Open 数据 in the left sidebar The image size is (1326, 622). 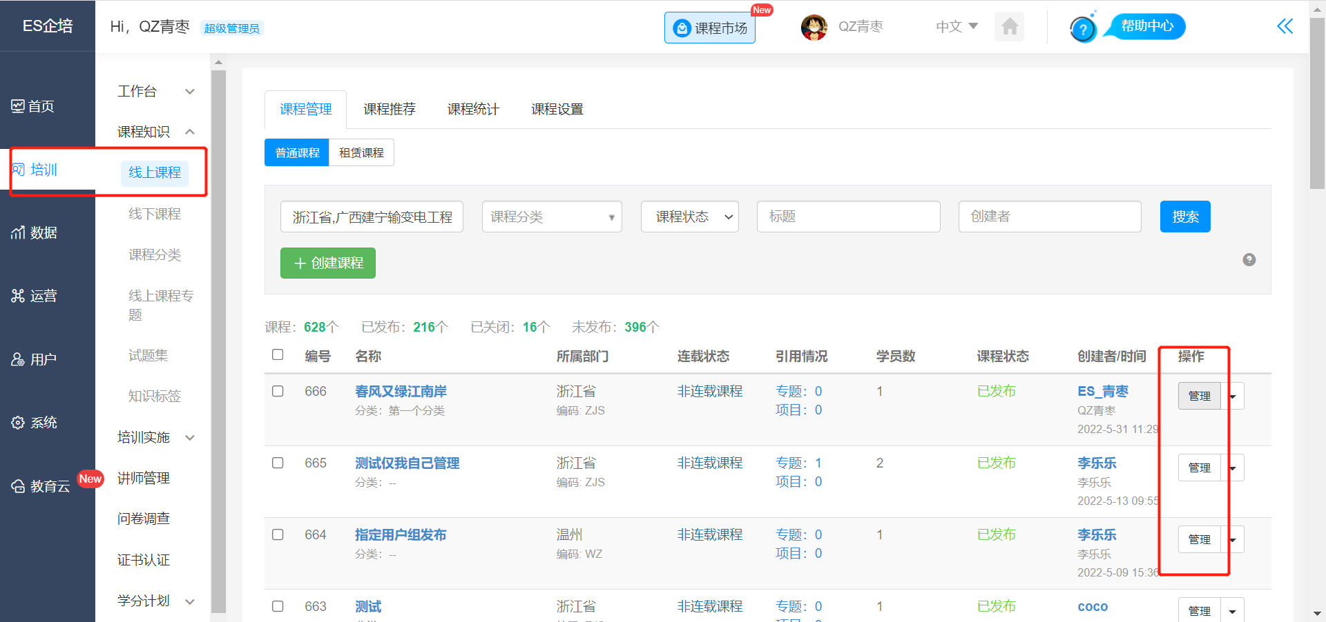coord(35,233)
